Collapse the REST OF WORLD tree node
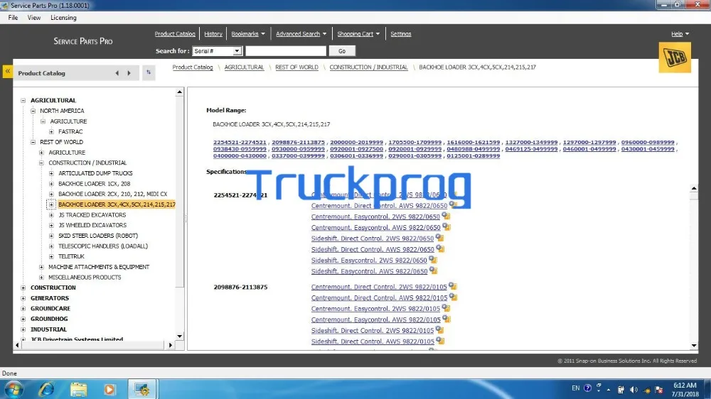711x399 pixels. pyautogui.click(x=33, y=142)
